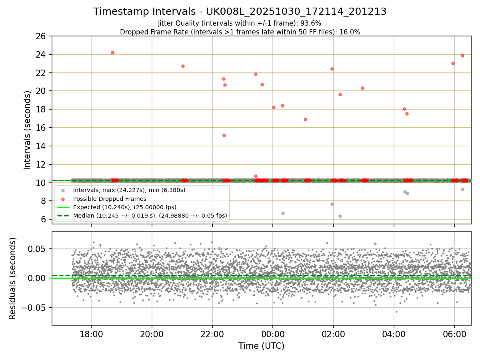Click the "00:00" x-axis tick label
The image size is (480, 360).
coord(273,334)
